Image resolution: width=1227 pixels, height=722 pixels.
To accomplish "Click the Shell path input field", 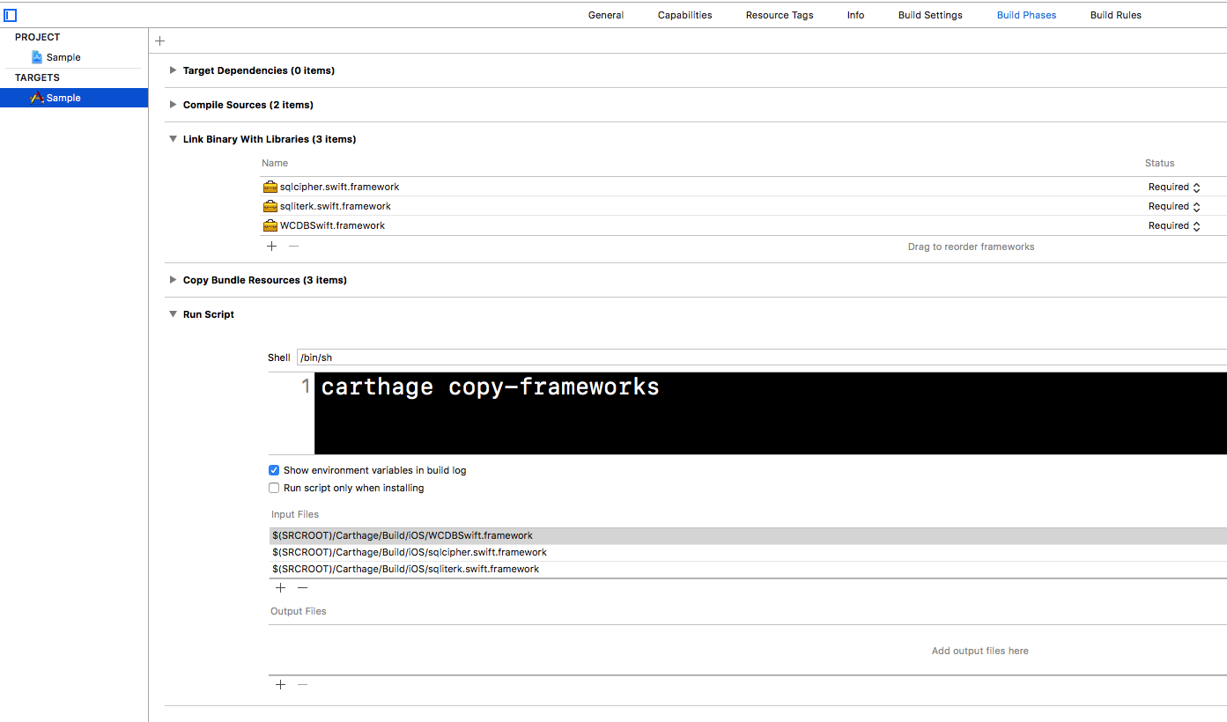I will (x=758, y=357).
